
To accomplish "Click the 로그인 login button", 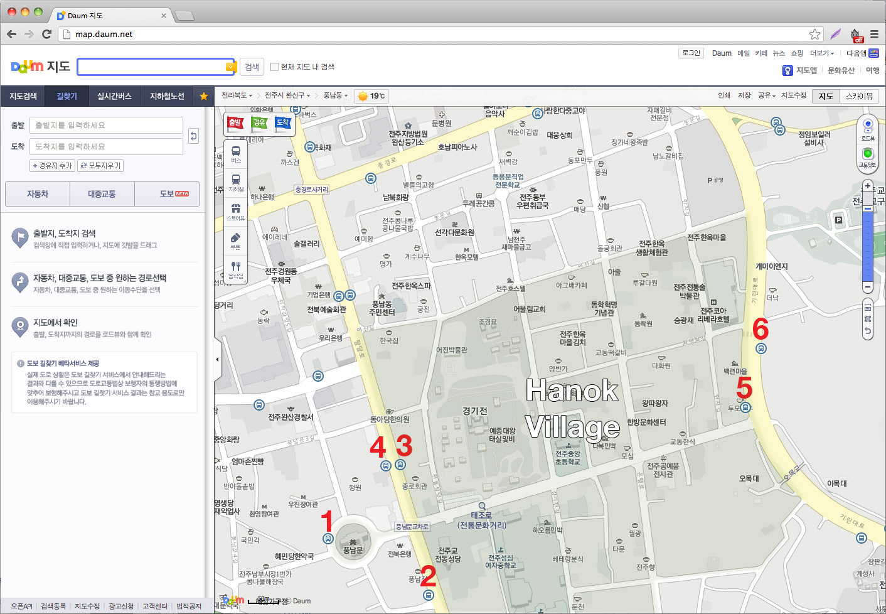I will (x=691, y=53).
